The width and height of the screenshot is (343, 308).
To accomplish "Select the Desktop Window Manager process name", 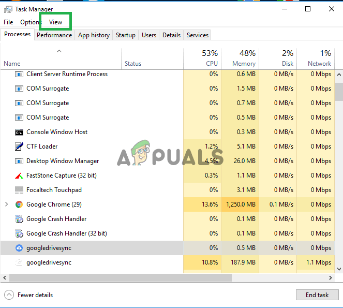I will coord(63,161).
